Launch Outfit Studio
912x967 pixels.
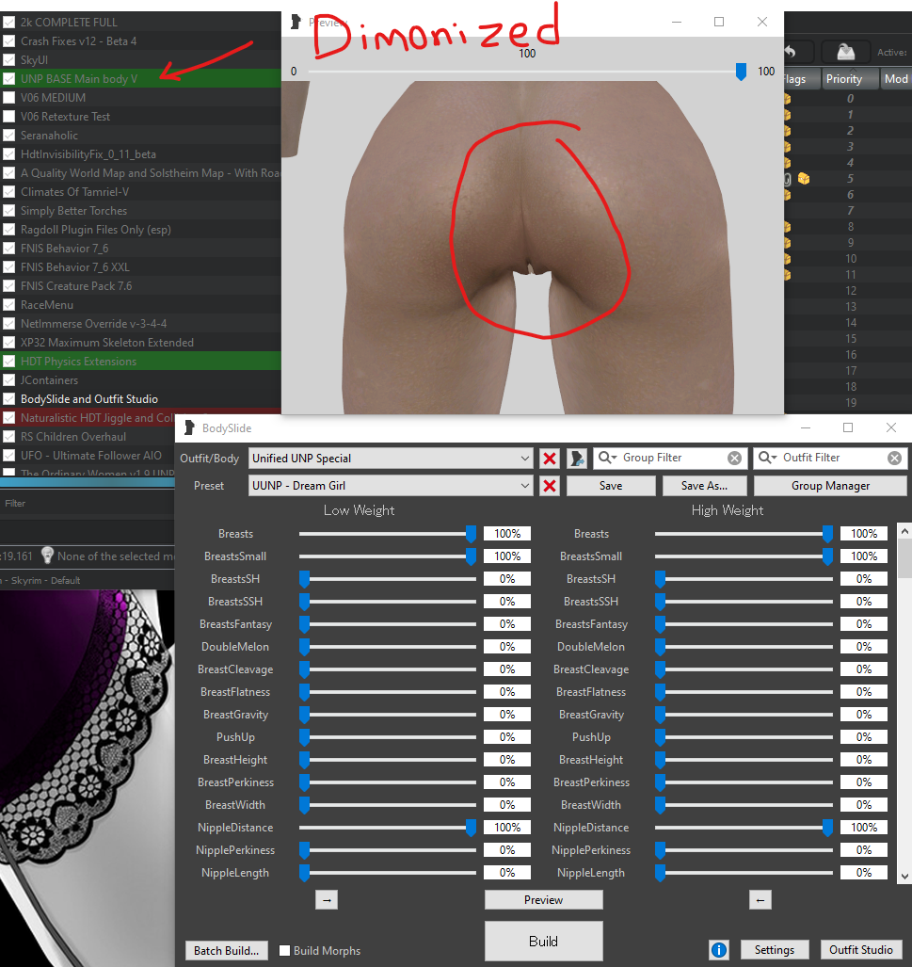[x=861, y=950]
